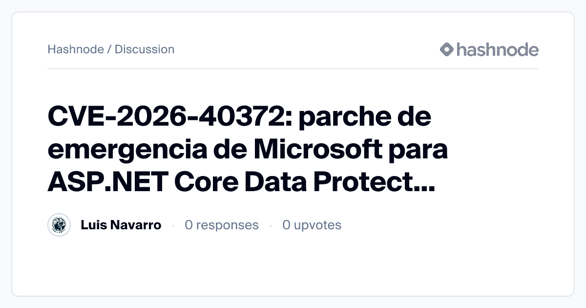Click the dot separator before "0 responses"
586x308 pixels.
point(173,225)
